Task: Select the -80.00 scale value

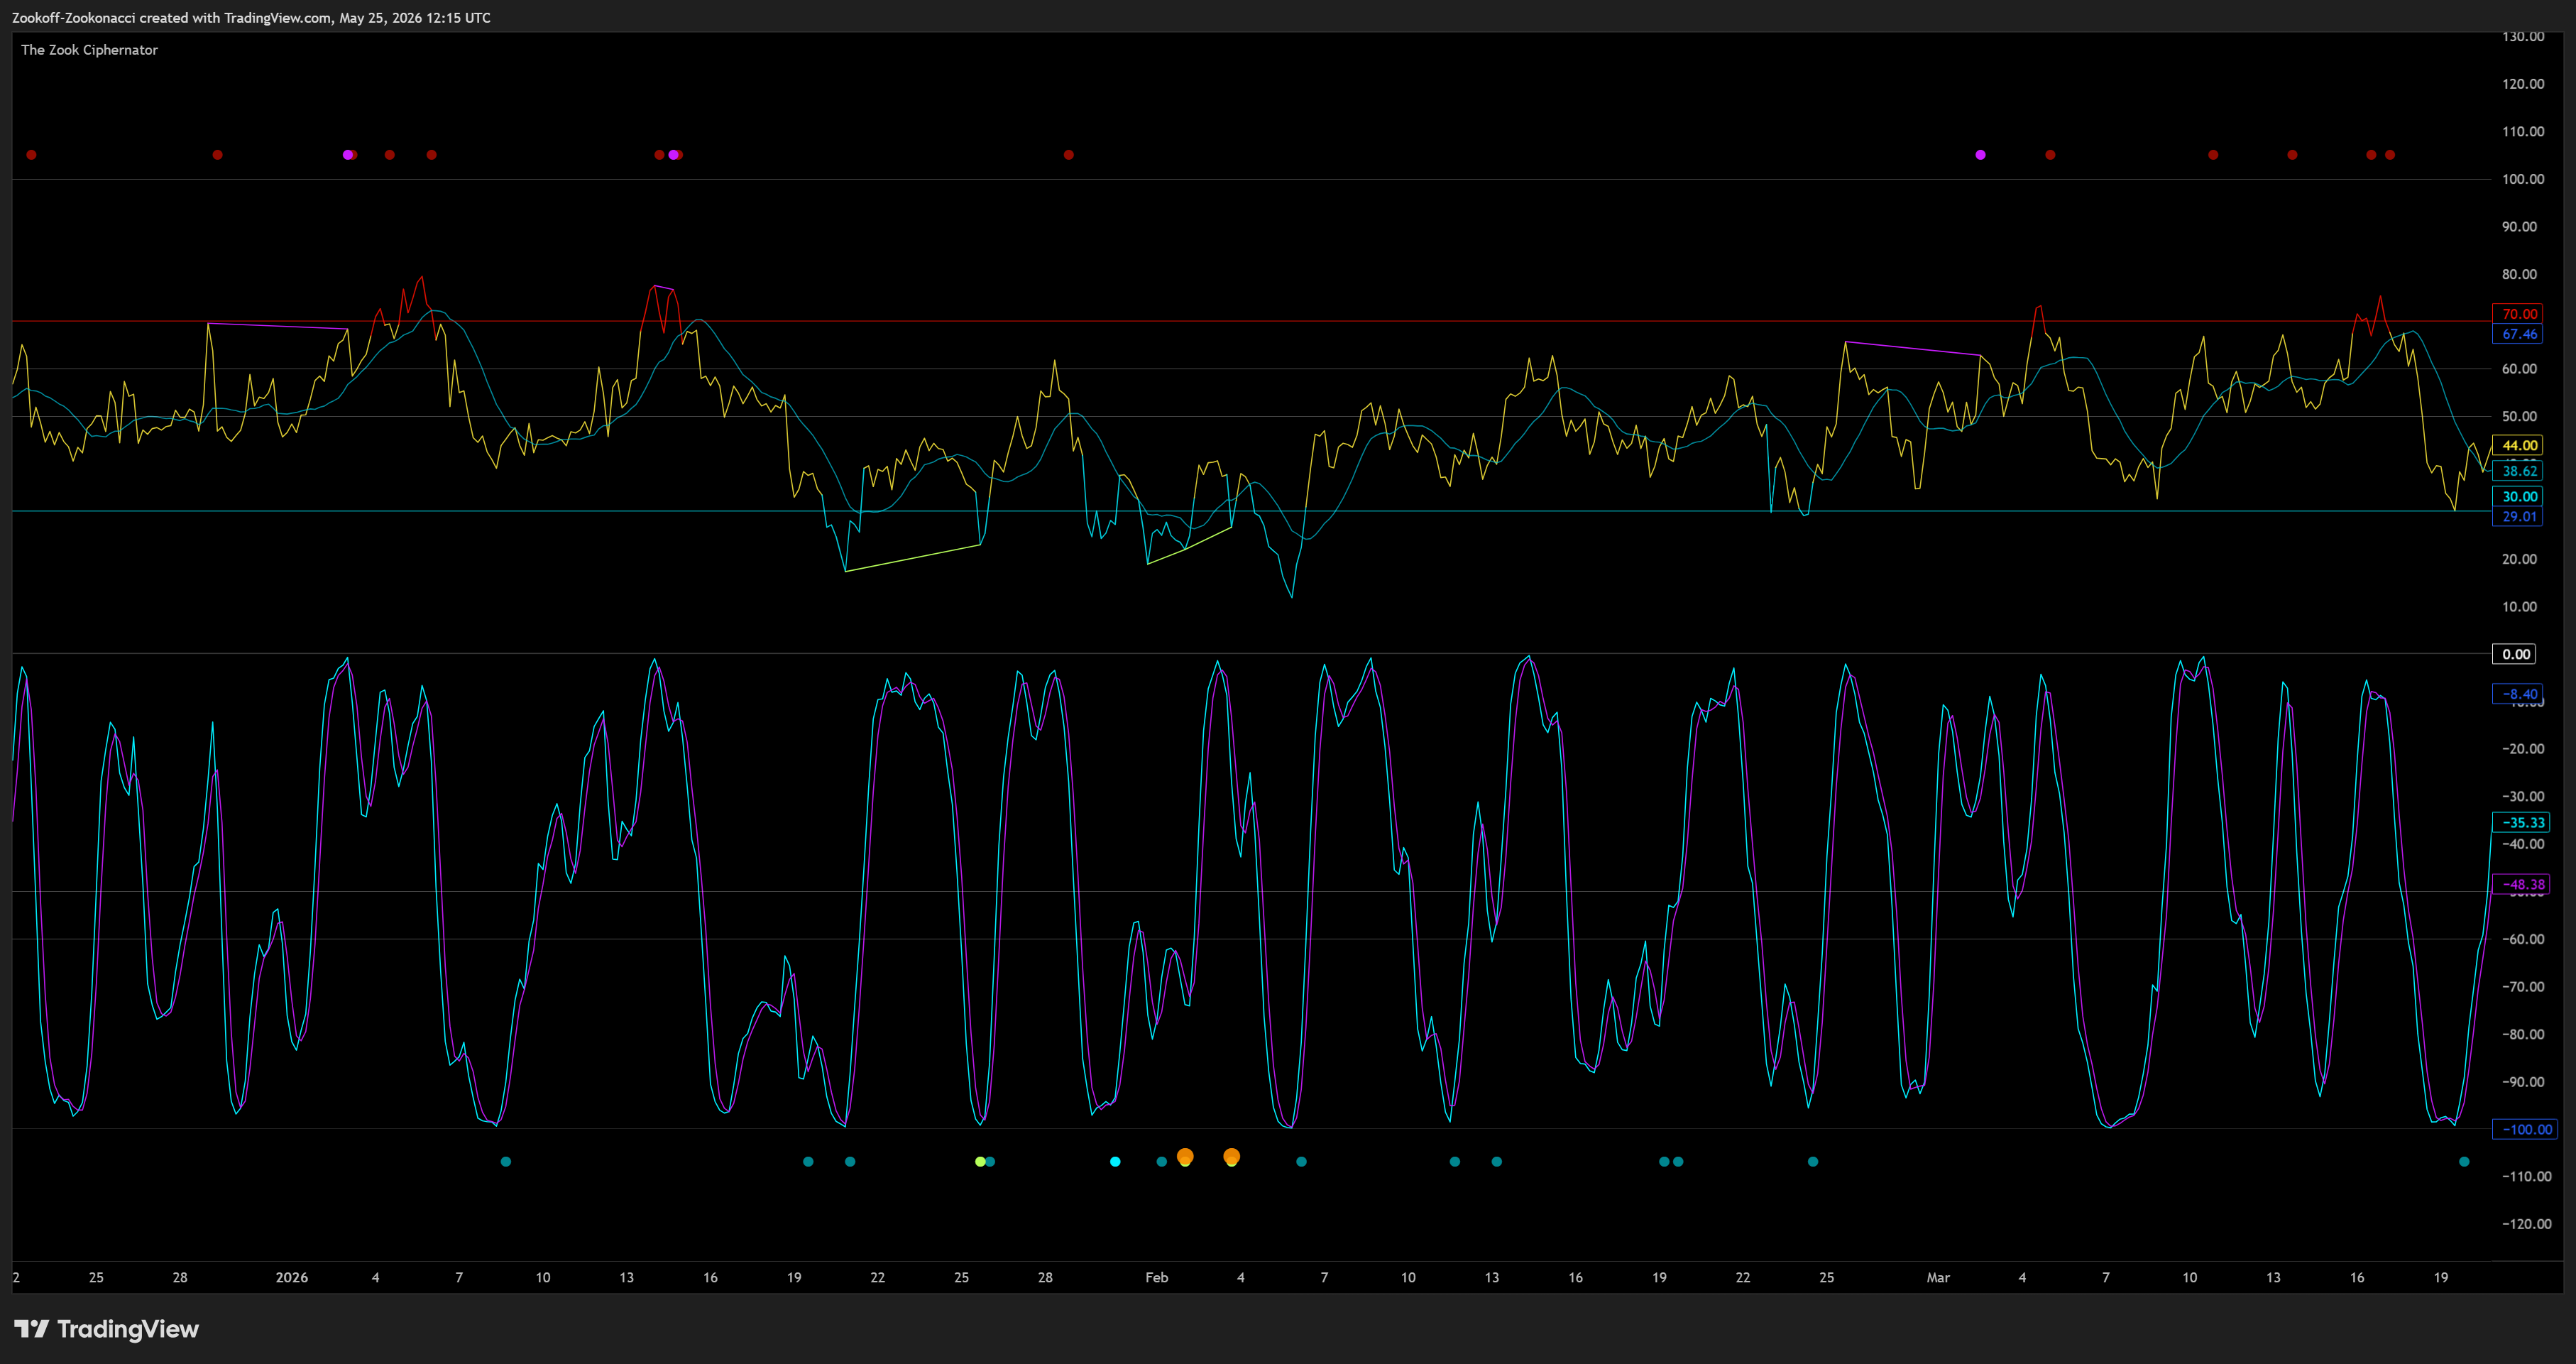Action: coord(2523,1034)
